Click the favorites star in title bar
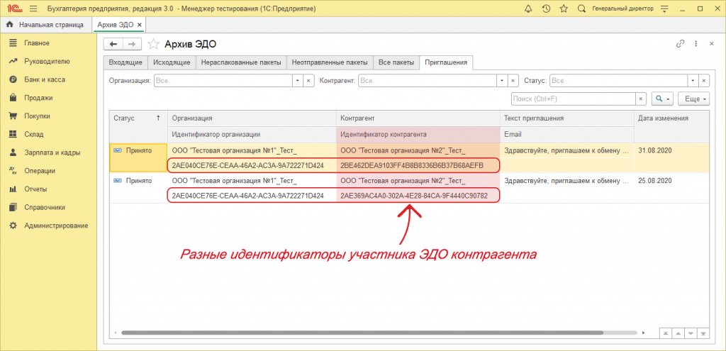This screenshot has height=351, width=726. [x=564, y=9]
